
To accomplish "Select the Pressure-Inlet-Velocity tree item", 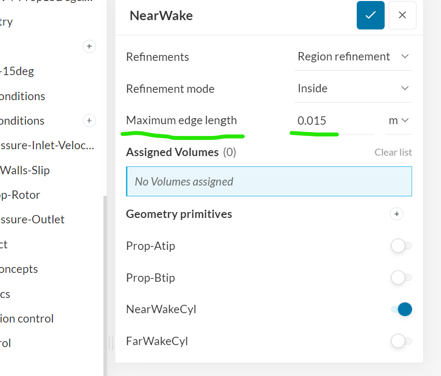I will (x=47, y=145).
